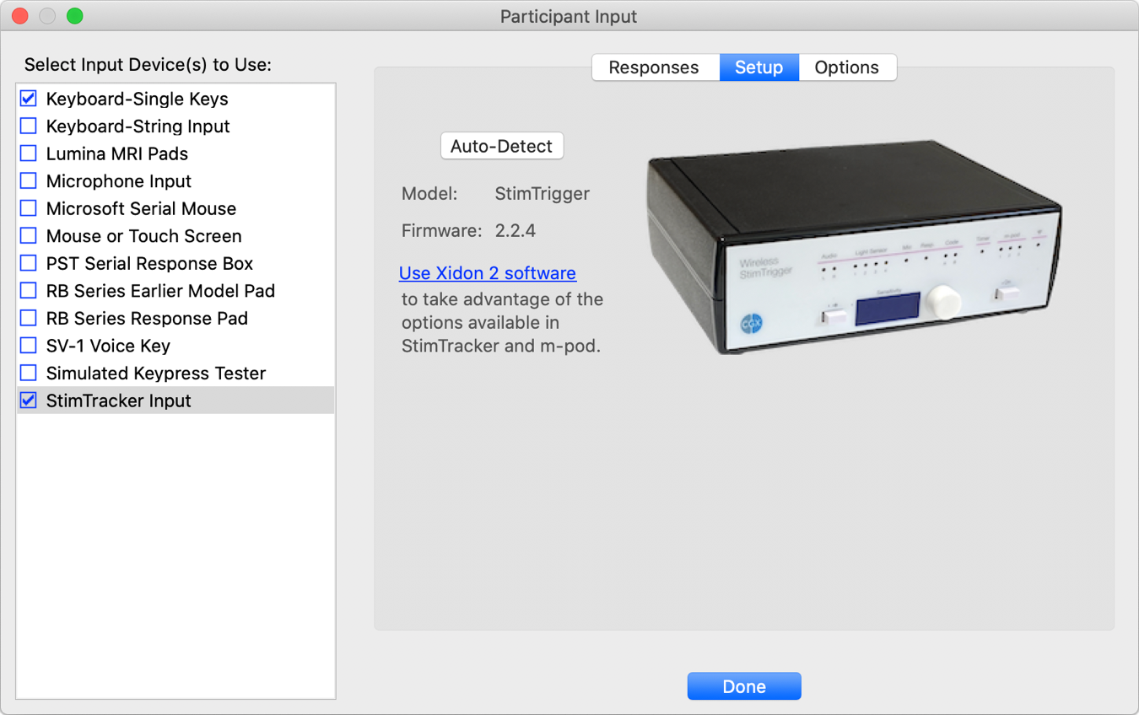The height and width of the screenshot is (715, 1139).
Task: Disable the Keyboard-Single Keys input device
Action: click(28, 99)
